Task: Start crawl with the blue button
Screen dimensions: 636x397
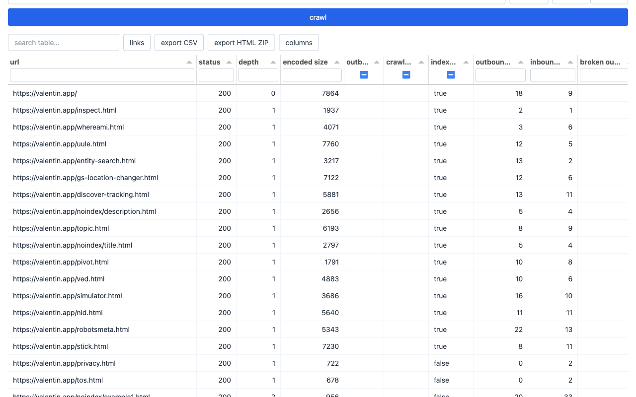Action: tap(318, 17)
